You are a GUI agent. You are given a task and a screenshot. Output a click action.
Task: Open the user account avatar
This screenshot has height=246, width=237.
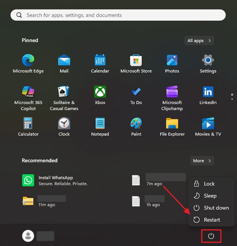[28, 236]
